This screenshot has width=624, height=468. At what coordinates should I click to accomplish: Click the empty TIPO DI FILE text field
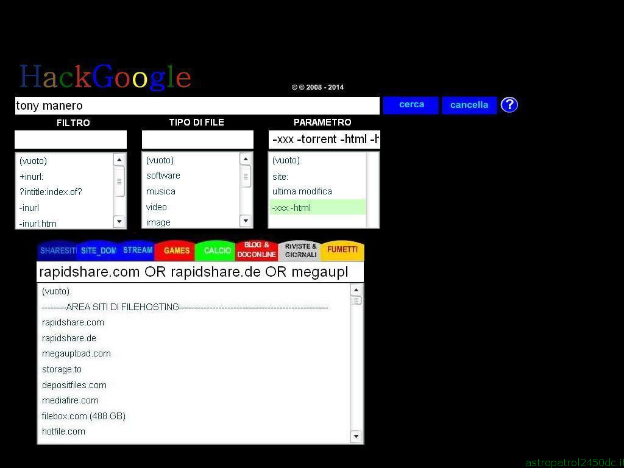pyautogui.click(x=197, y=140)
